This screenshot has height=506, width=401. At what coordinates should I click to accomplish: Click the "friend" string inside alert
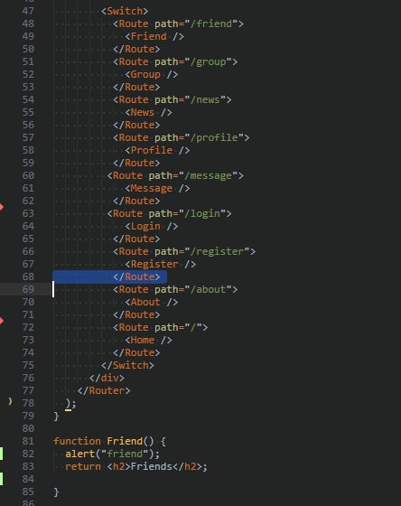point(125,454)
